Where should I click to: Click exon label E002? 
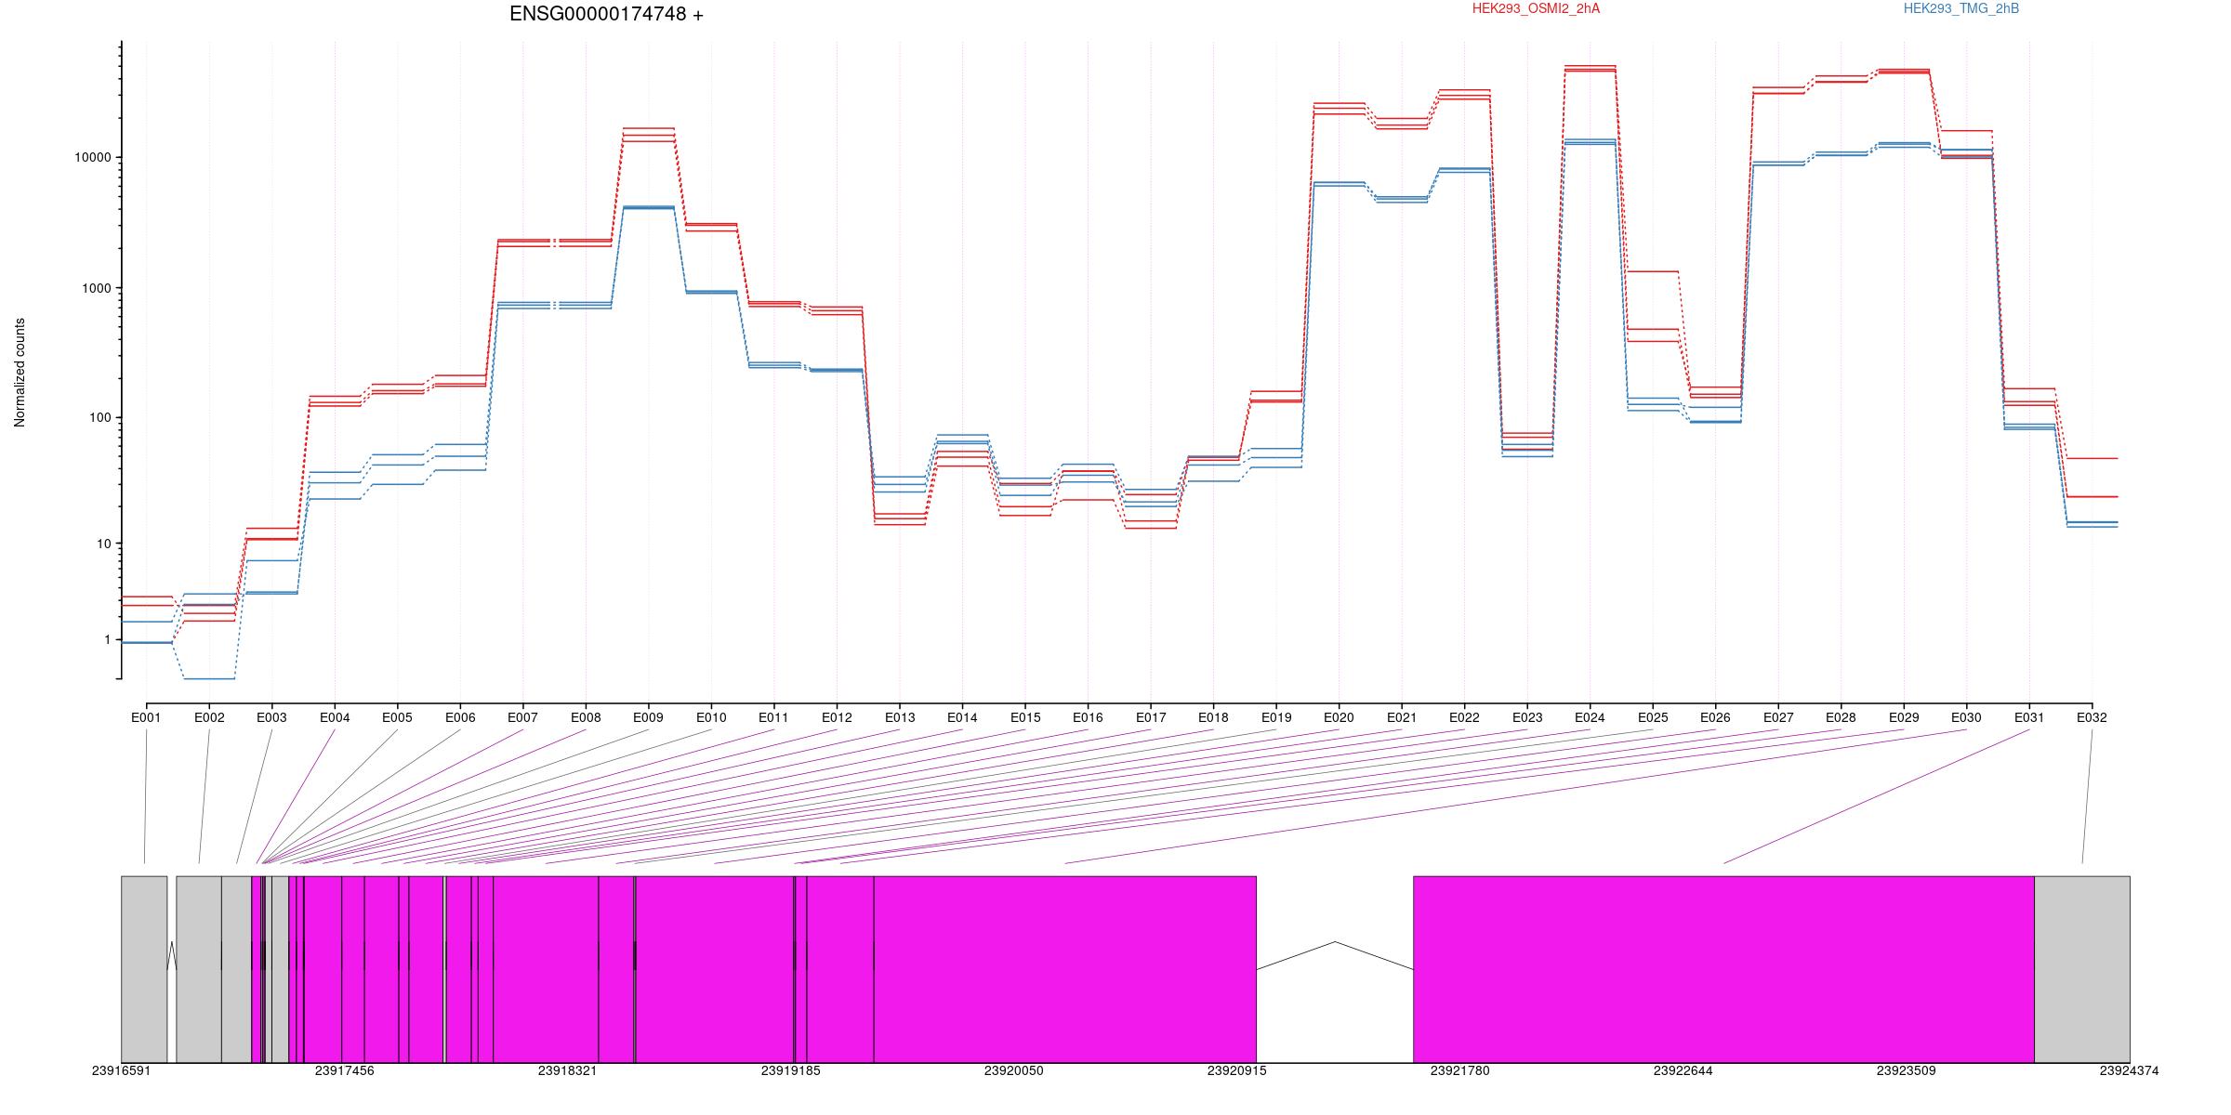click(209, 717)
